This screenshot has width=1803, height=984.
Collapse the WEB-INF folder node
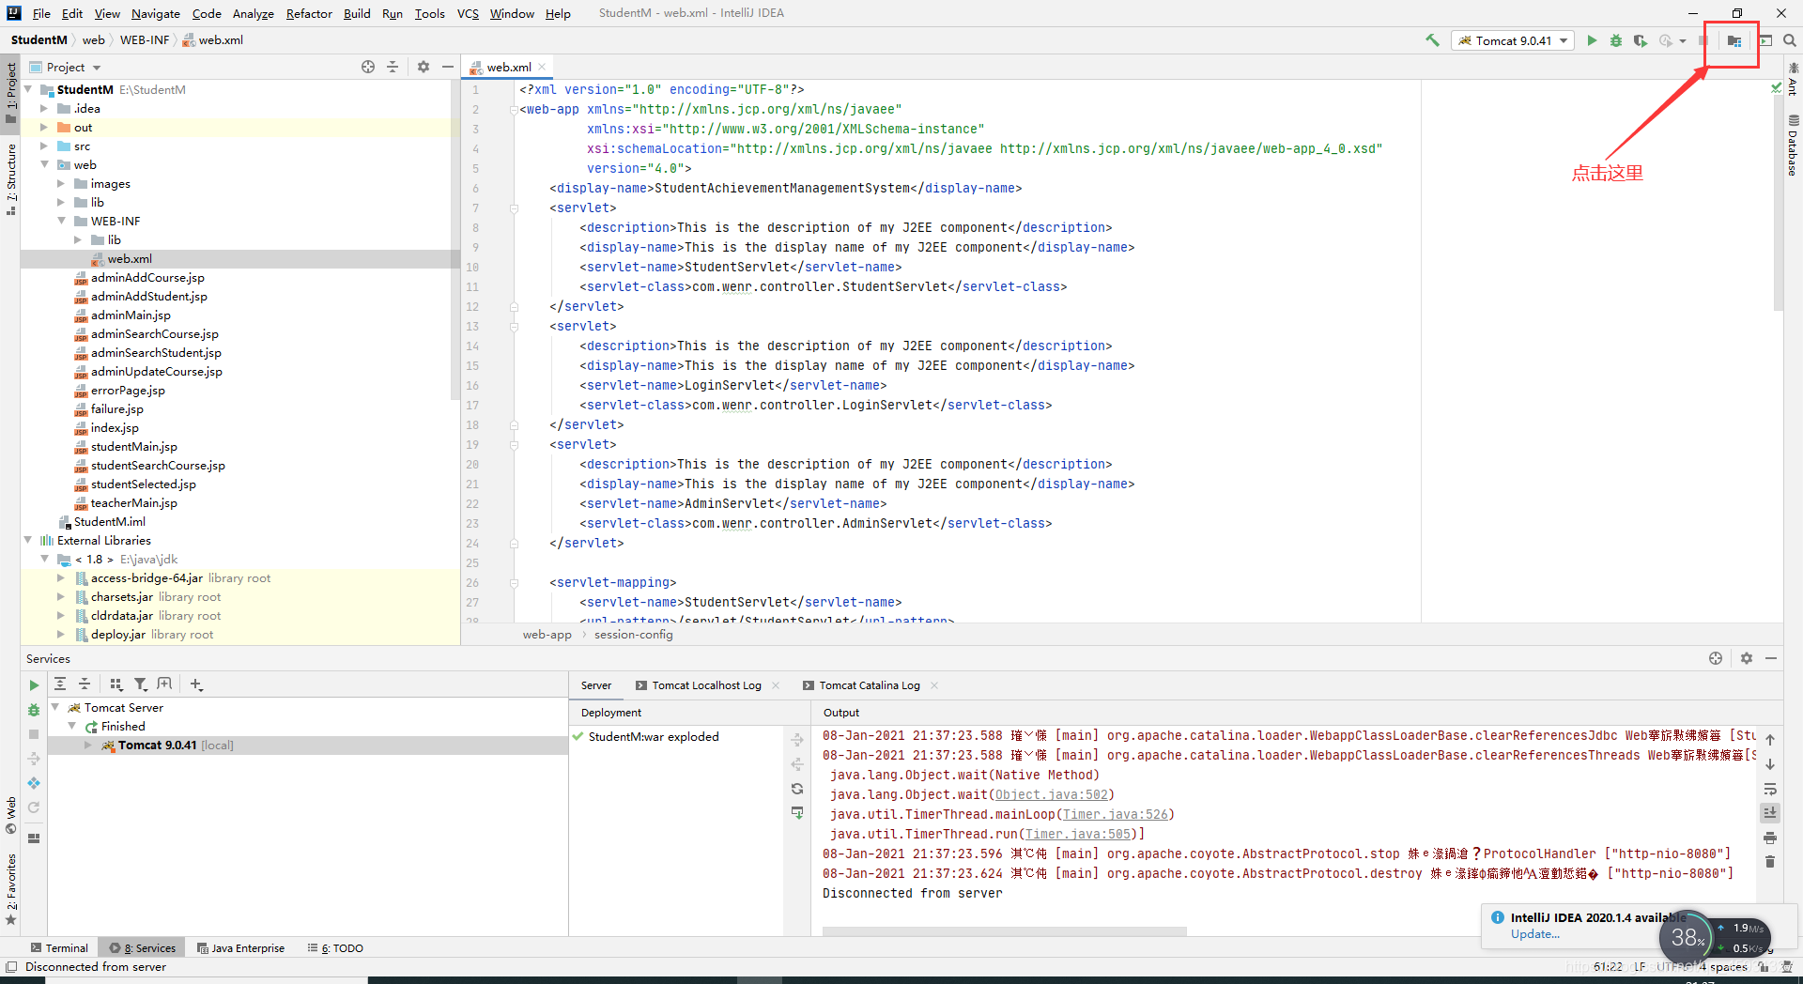point(61,221)
